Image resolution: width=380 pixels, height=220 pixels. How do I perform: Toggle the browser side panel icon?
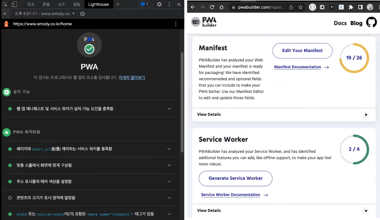pos(360,7)
